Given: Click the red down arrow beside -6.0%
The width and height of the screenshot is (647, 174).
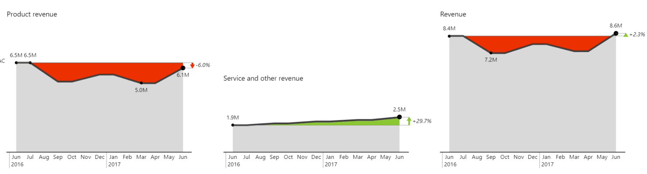Looking at the screenshot, I should click(192, 65).
